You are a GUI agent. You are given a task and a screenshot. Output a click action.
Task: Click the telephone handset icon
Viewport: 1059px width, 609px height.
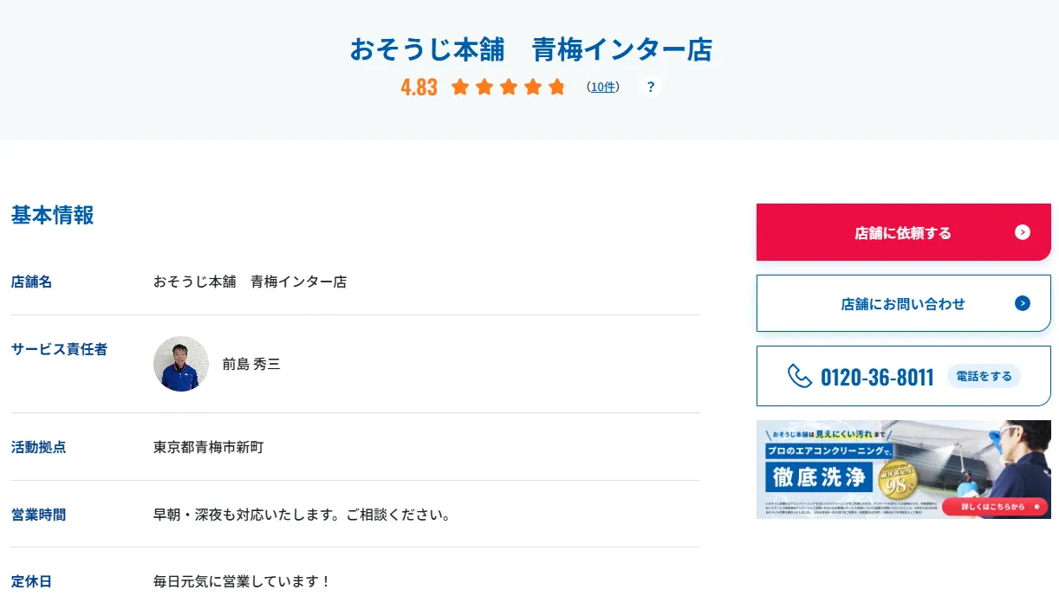(x=799, y=376)
